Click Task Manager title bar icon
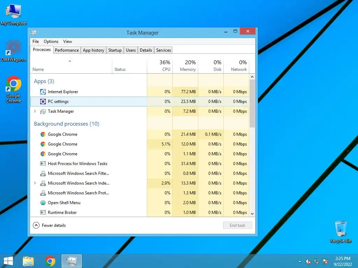The image size is (358, 268). [x=34, y=32]
